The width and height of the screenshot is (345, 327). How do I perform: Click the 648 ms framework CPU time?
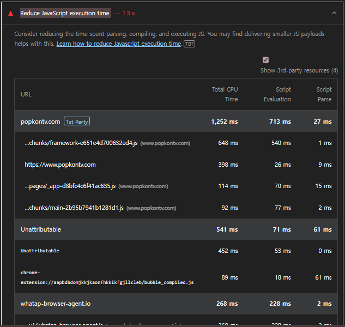pyautogui.click(x=228, y=143)
